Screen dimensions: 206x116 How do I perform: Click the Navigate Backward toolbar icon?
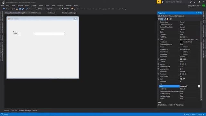click(x=4, y=9)
